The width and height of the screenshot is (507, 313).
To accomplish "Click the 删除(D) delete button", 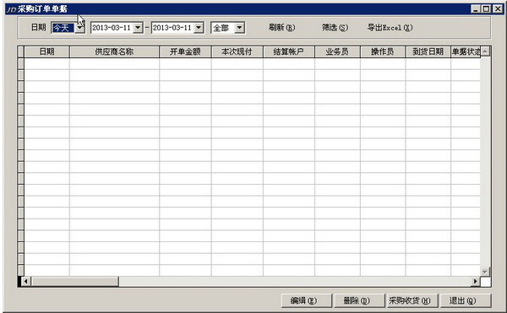I will (359, 300).
